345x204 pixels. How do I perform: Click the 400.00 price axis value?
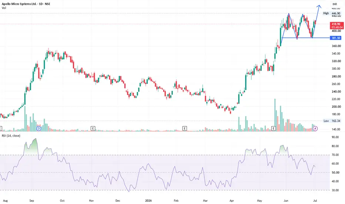click(x=336, y=31)
